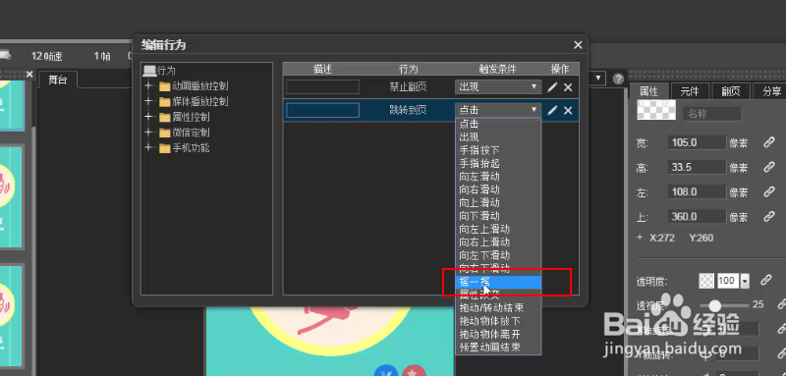
Task: Expand the 动画播放控制 tree node
Action: pyautogui.click(x=148, y=86)
